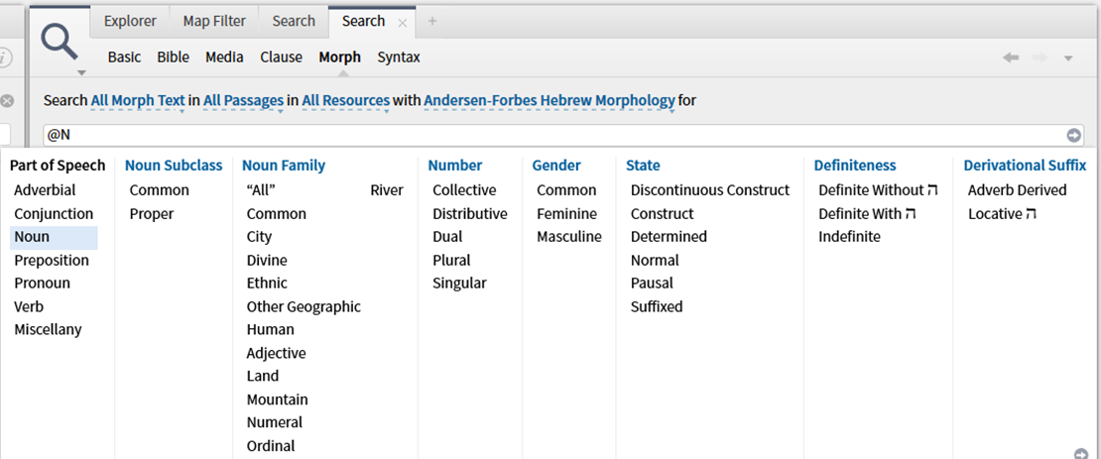Screen dimensions: 1101x459
Task: Expand the All Passages selector
Action: click(x=243, y=101)
